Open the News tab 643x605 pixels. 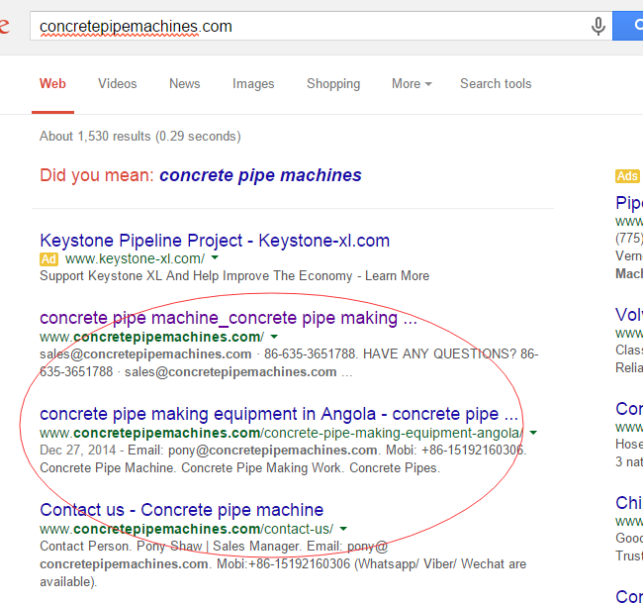[x=185, y=84]
